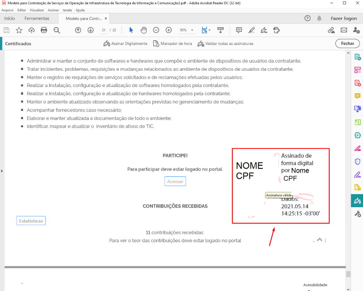Select the Hand pan tool
363x291 pixels.
[x=144, y=30]
